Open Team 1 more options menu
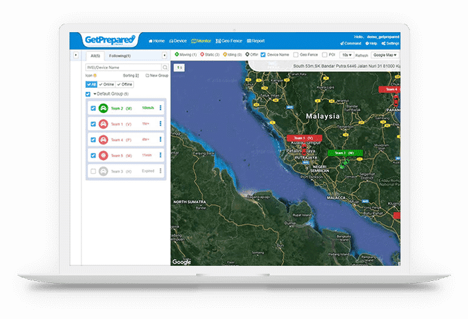468x319 pixels. pos(161,123)
